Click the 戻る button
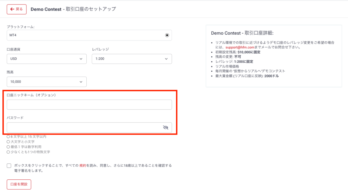The image size is (348, 196). click(16, 9)
